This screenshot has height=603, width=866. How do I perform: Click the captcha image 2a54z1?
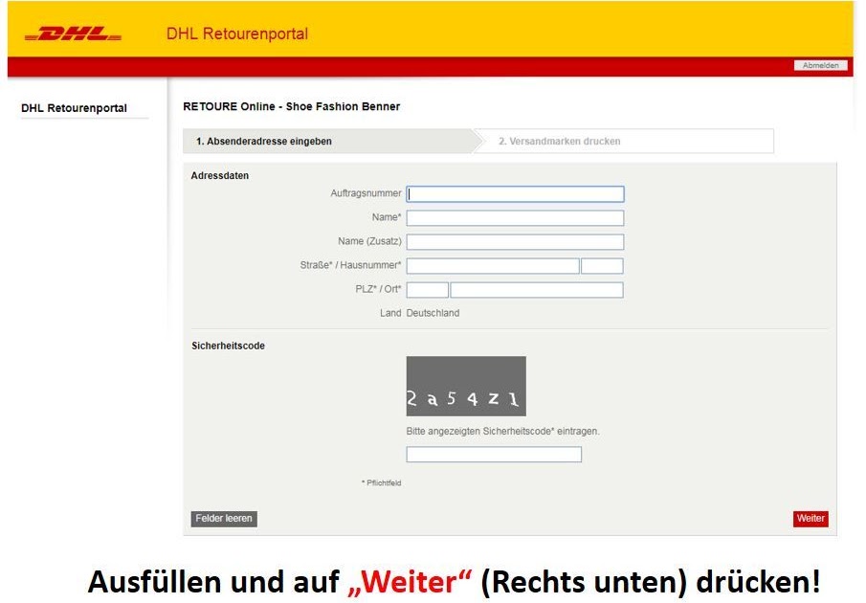point(466,386)
